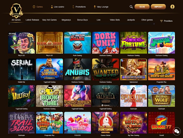This screenshot has height=138, width=183.
Task: Click the Promotions menu icon
Action: [x=73, y=7]
